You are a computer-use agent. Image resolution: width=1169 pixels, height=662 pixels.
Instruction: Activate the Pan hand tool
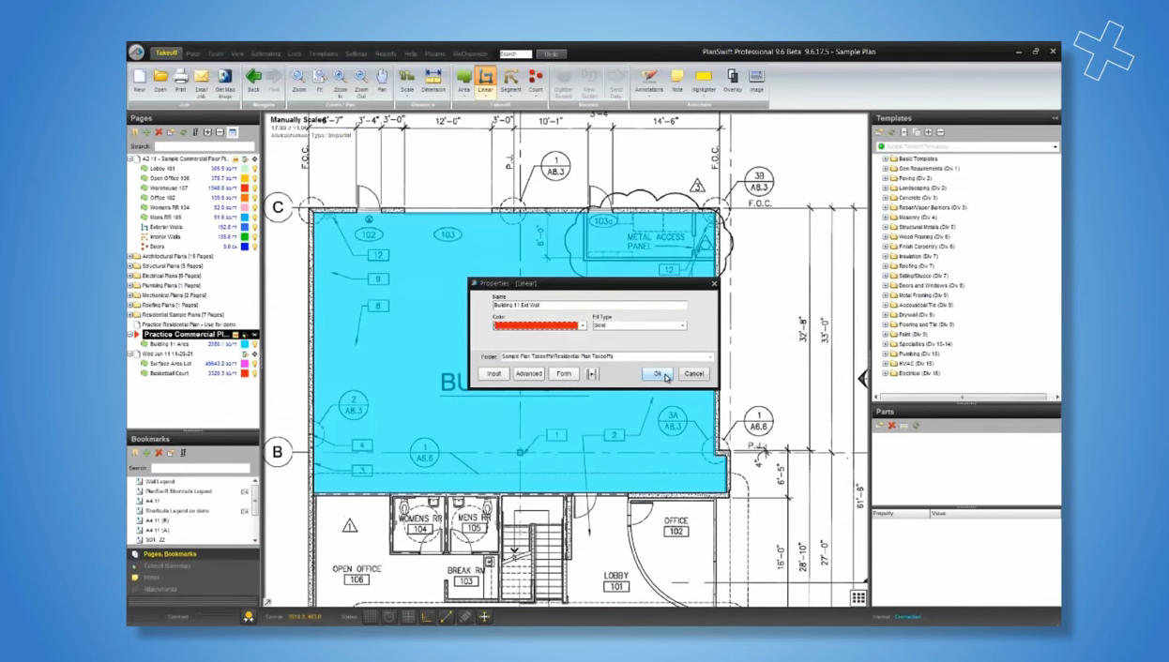pyautogui.click(x=382, y=81)
